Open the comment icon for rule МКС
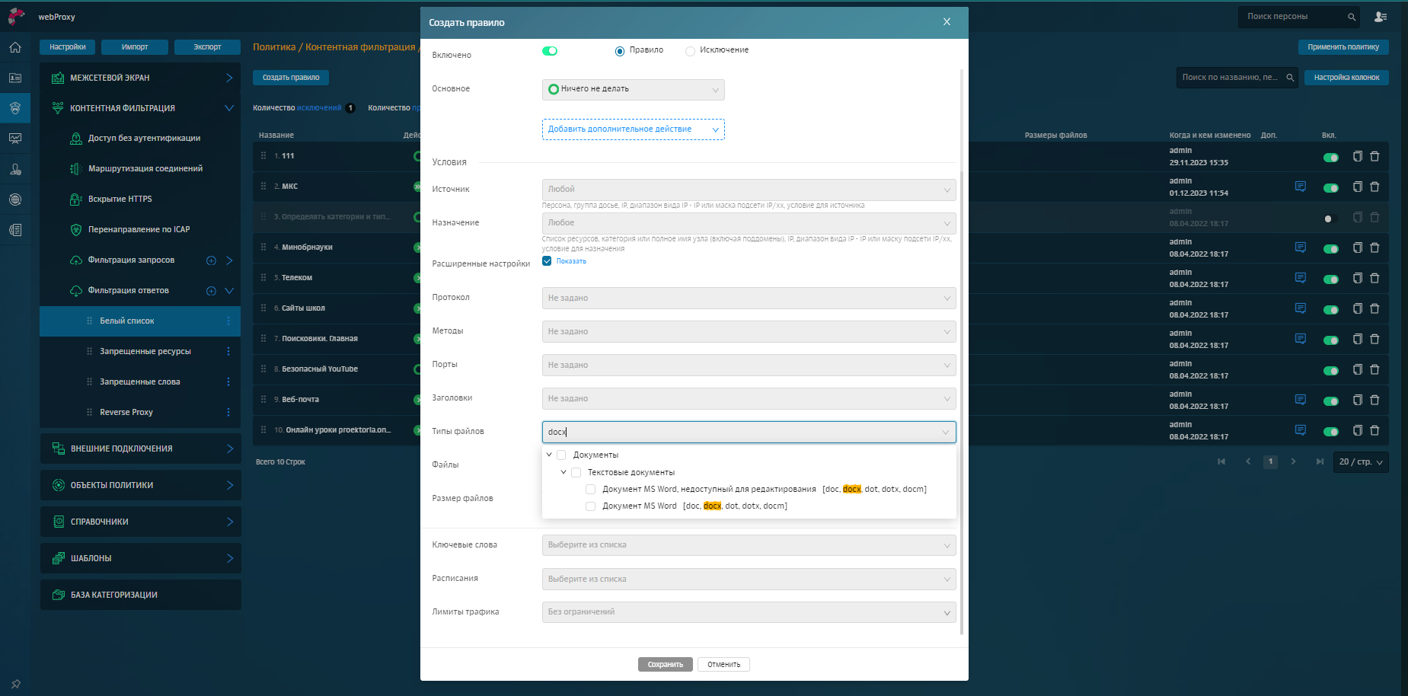The width and height of the screenshot is (1408, 696). pyautogui.click(x=1301, y=187)
